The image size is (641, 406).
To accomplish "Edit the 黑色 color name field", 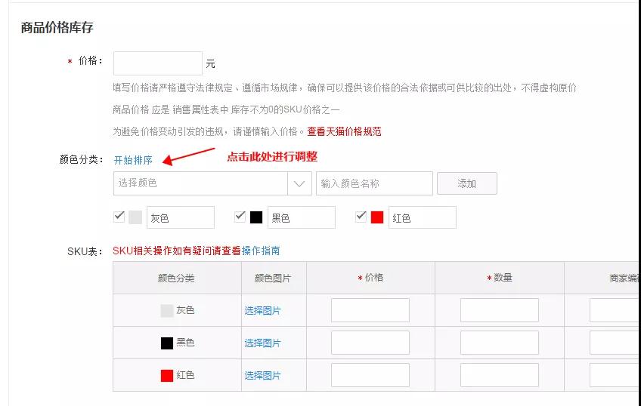I will (301, 217).
